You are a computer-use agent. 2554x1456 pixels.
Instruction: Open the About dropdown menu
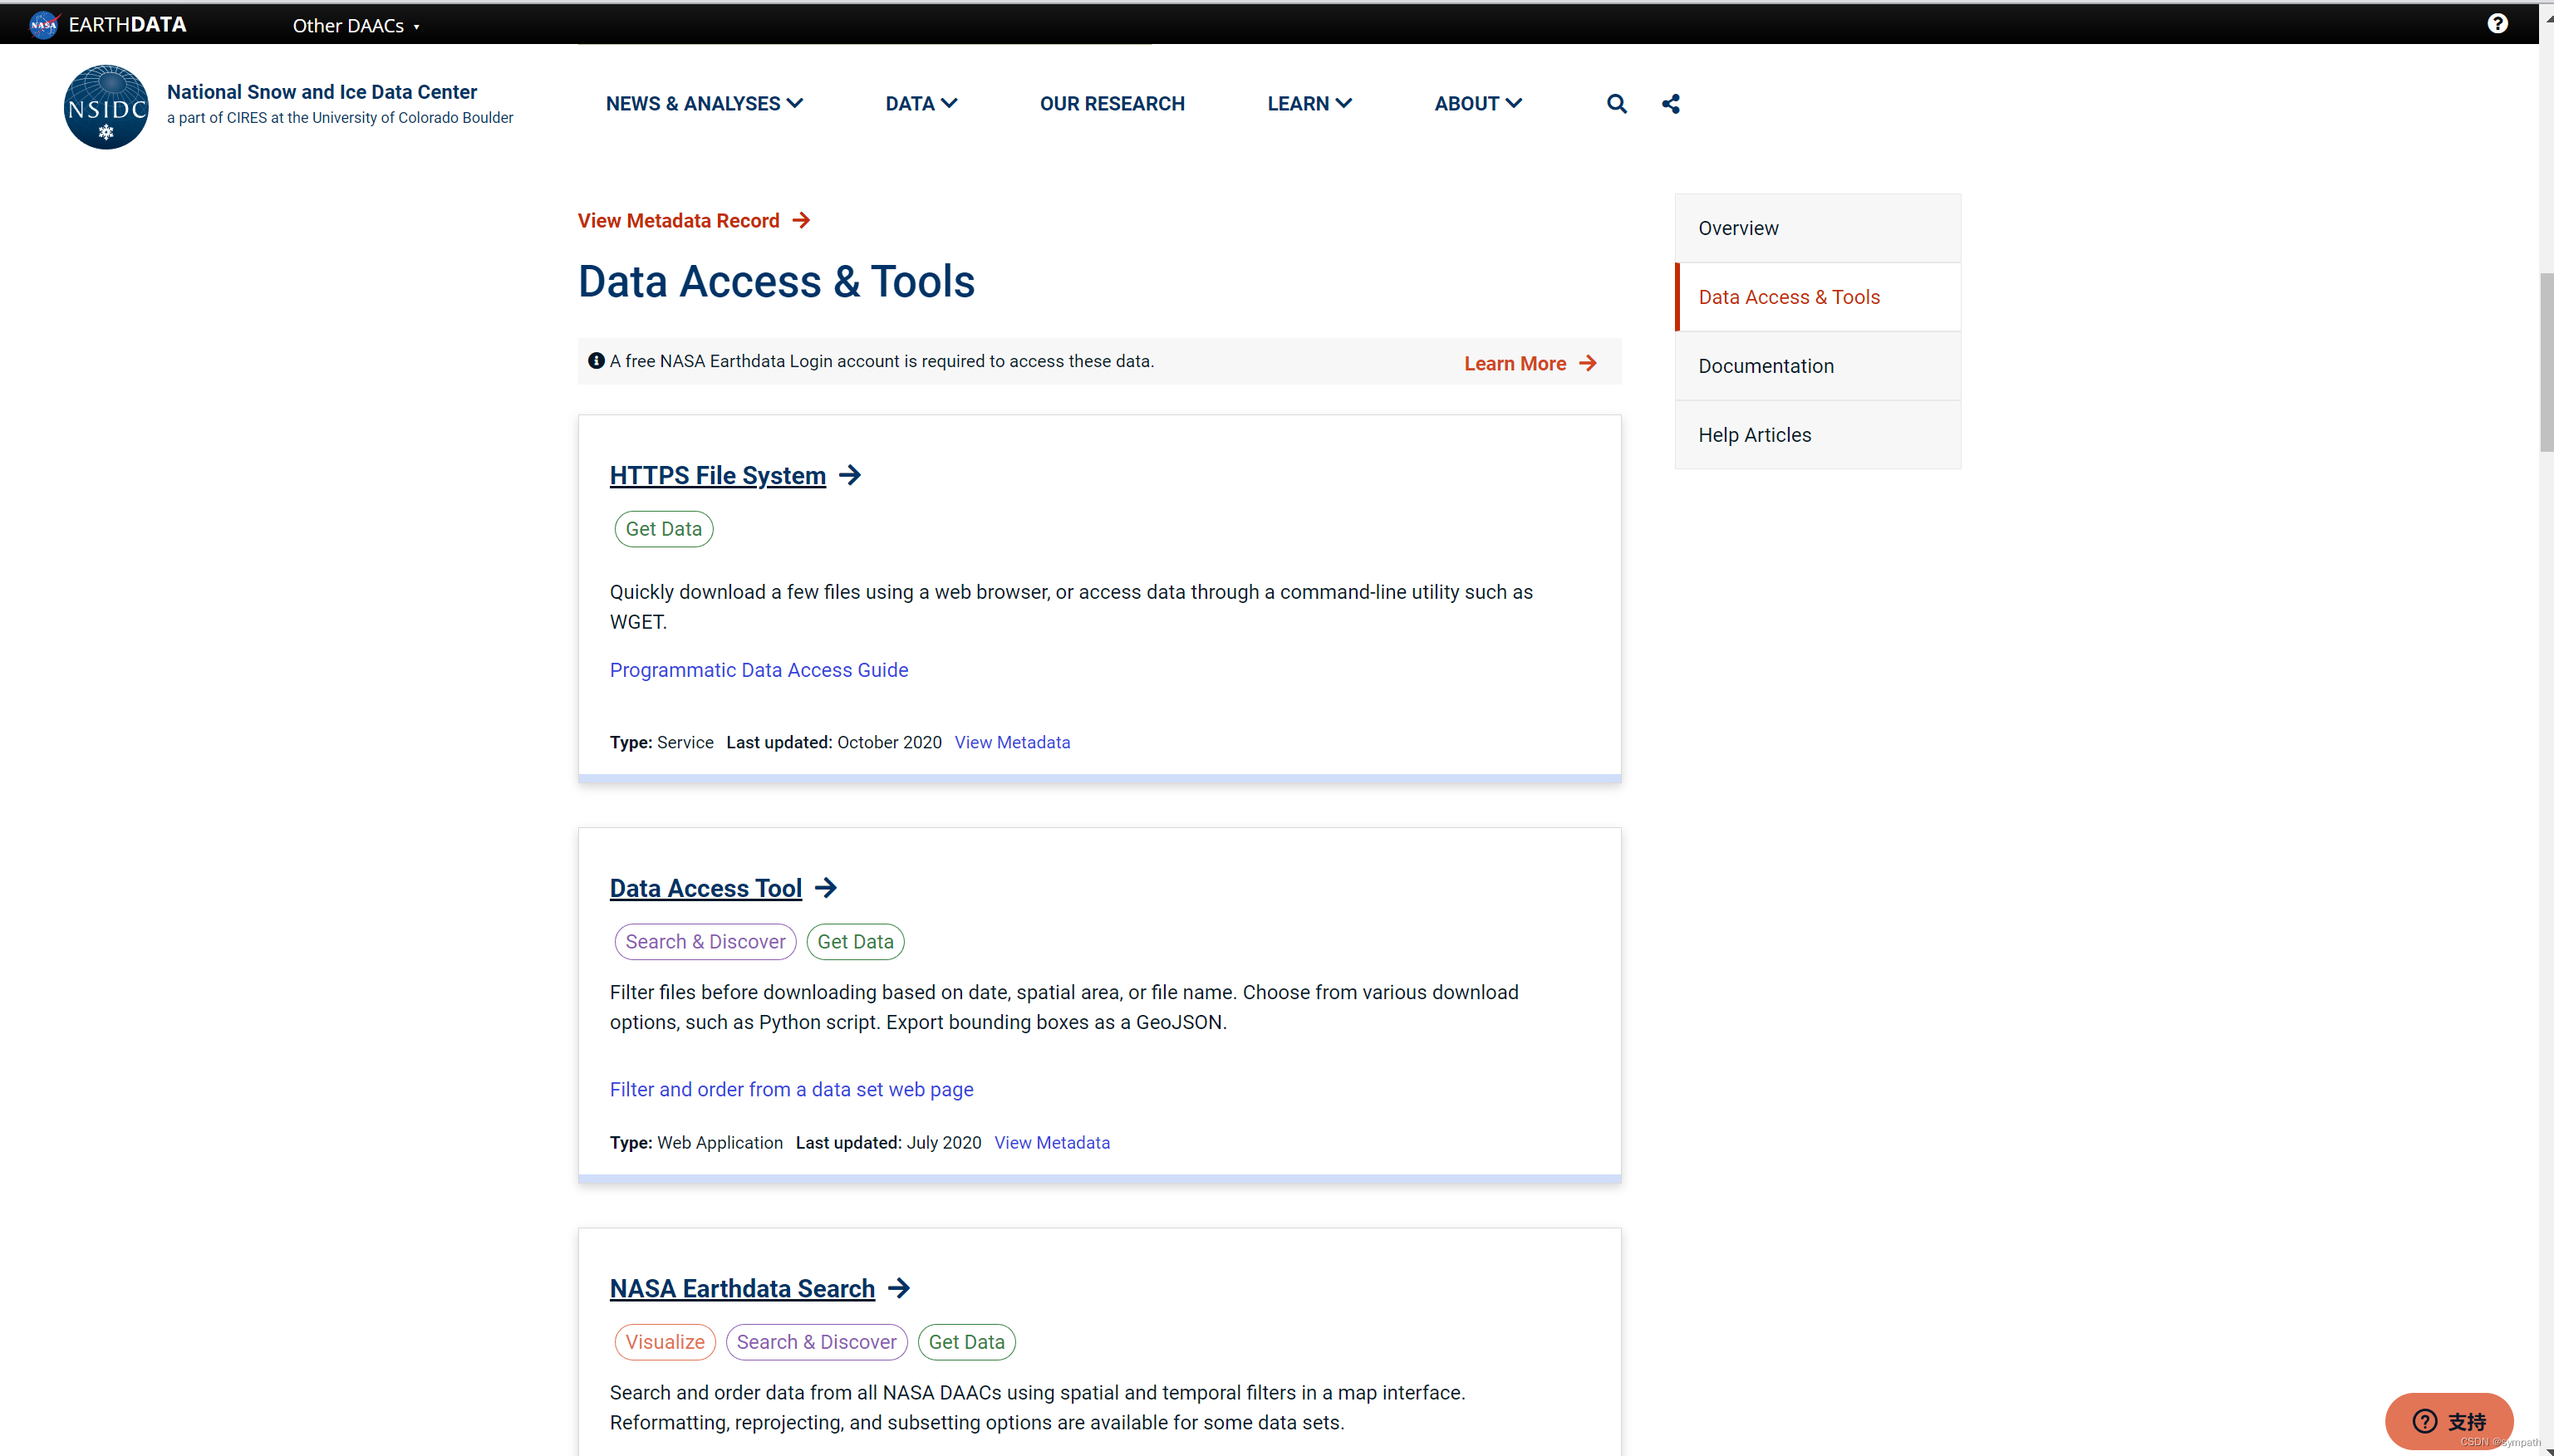coord(1477,104)
